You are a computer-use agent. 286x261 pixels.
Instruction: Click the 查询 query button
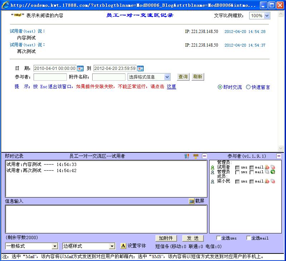(x=183, y=77)
